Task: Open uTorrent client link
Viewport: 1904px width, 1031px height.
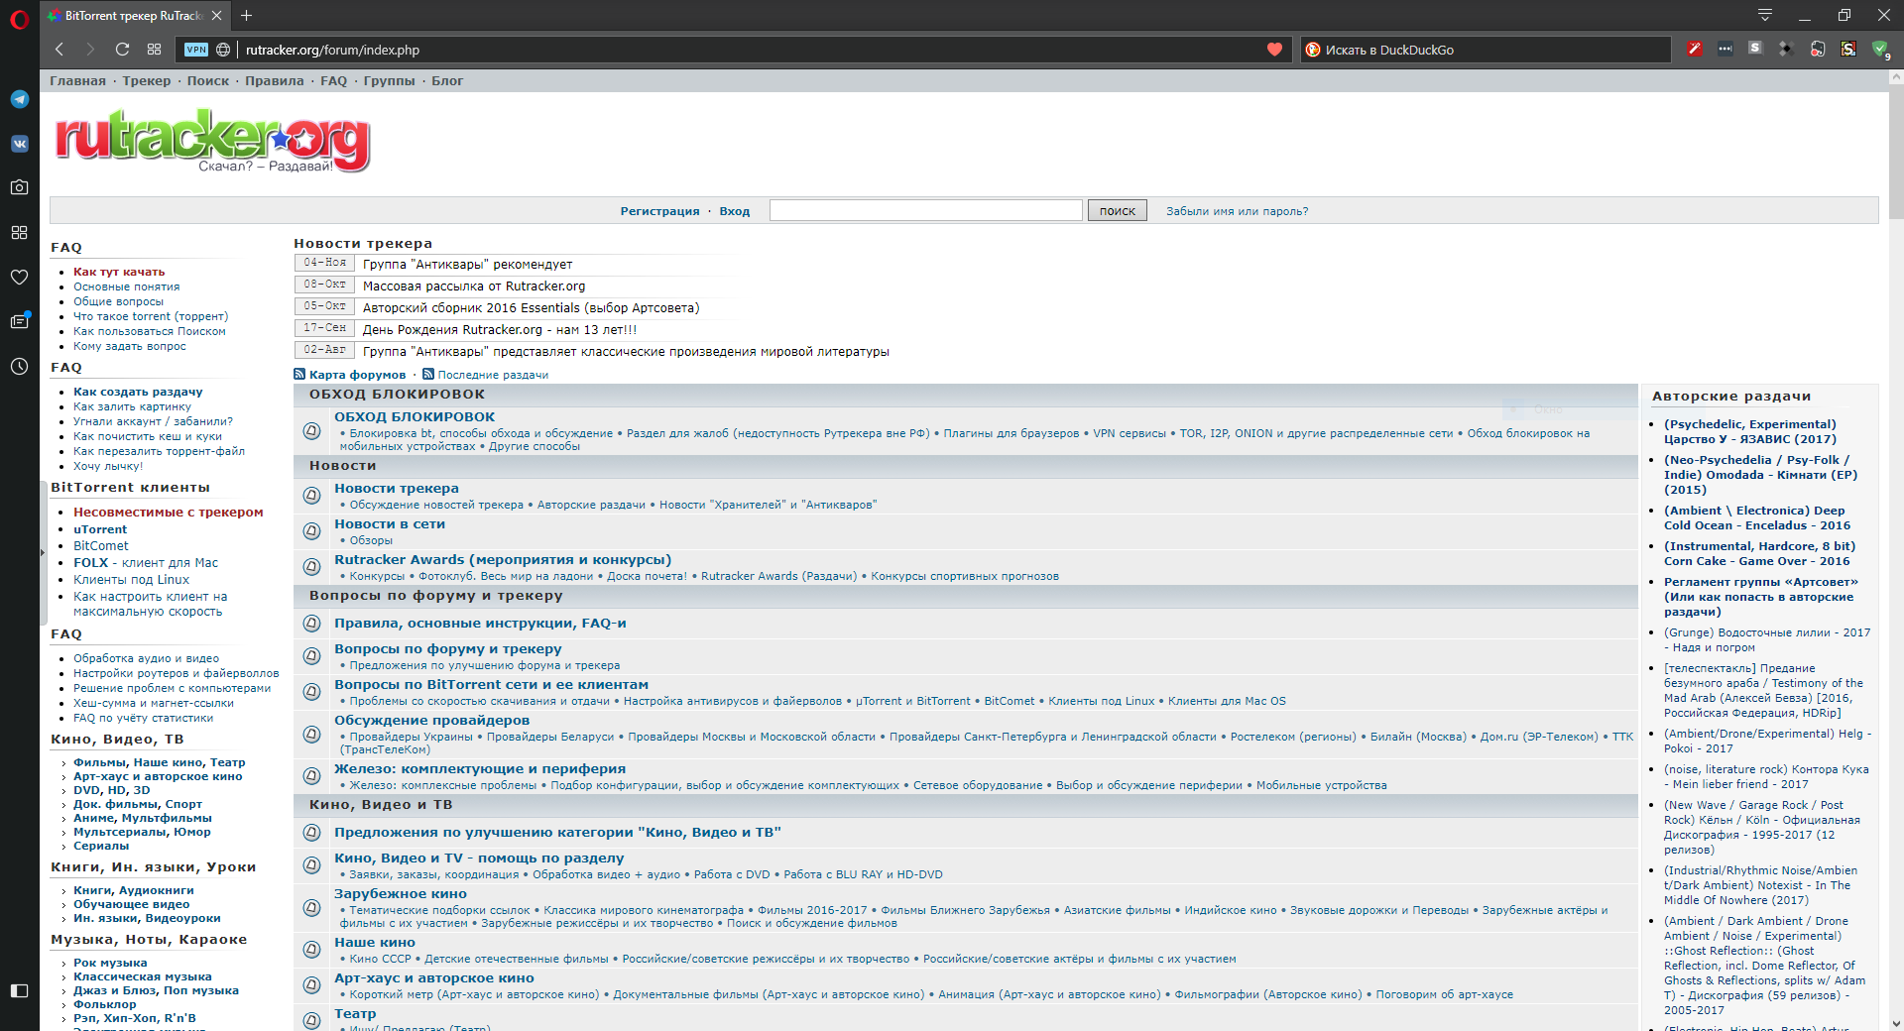Action: click(100, 529)
